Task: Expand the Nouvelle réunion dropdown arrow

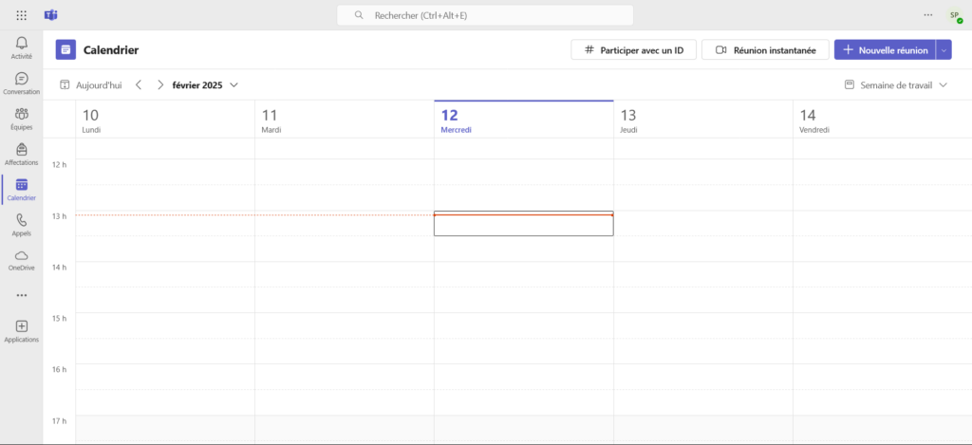Action: 944,50
